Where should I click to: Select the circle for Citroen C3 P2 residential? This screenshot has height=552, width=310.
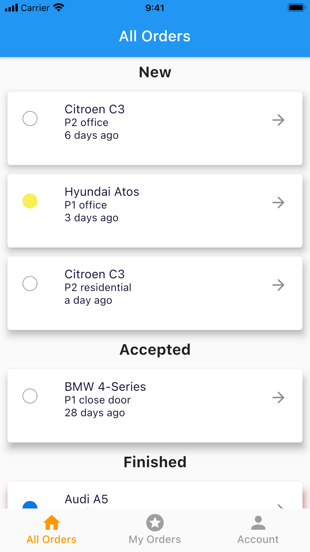(30, 283)
